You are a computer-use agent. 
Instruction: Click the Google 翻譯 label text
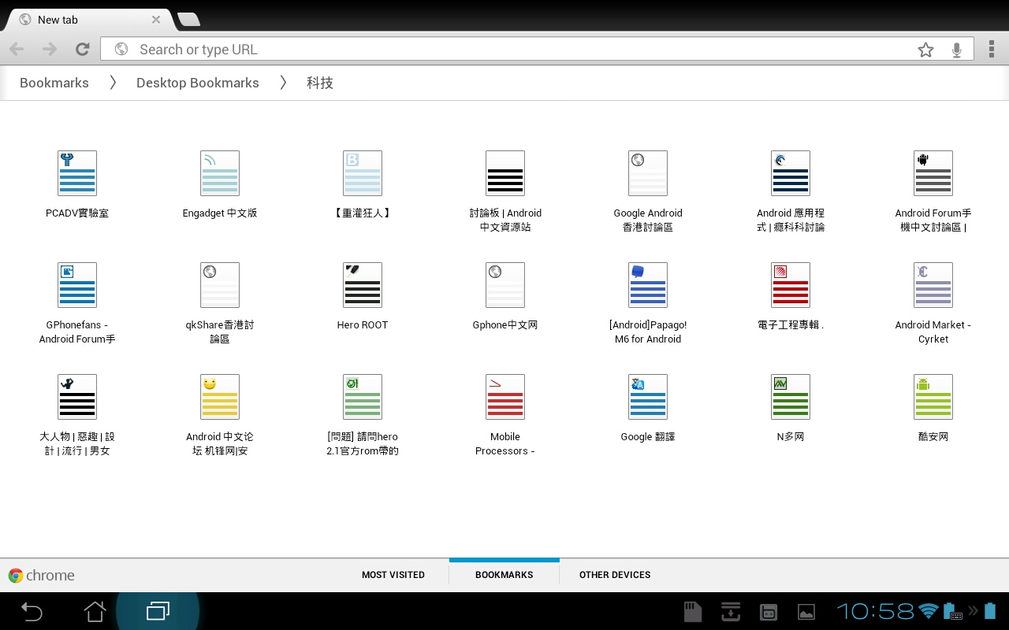[648, 436]
